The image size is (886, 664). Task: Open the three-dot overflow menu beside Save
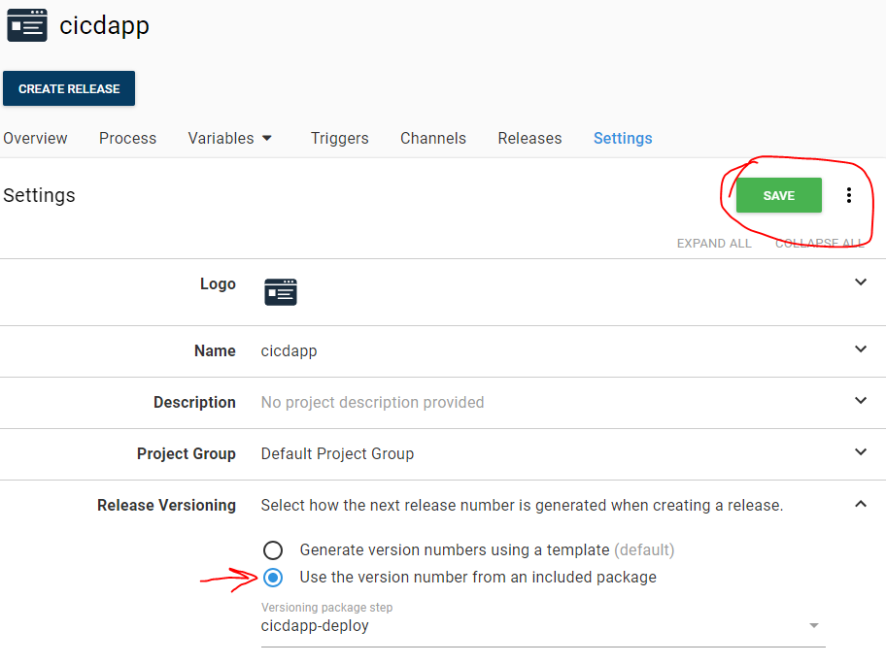(848, 195)
